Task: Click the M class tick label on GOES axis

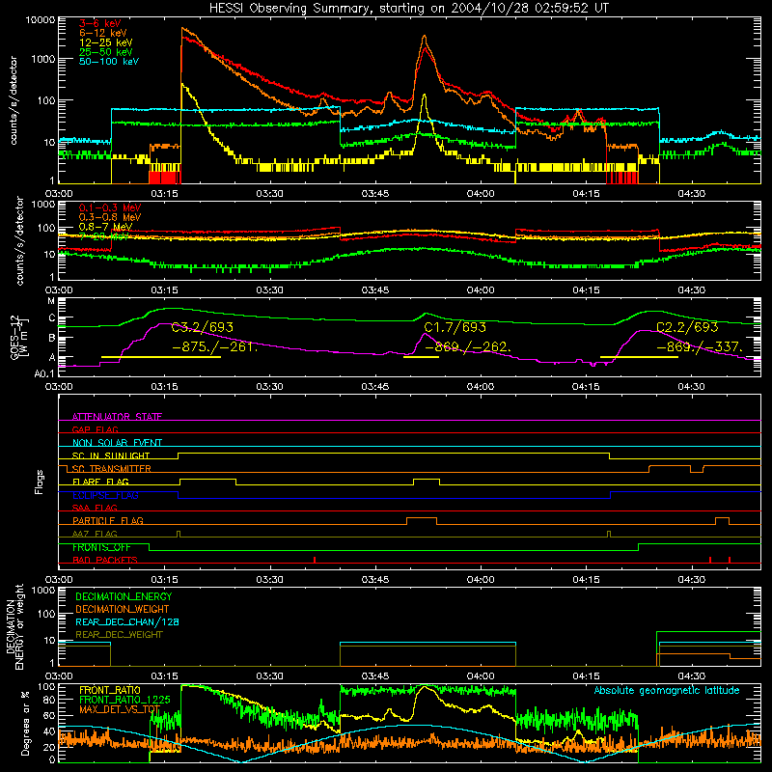Action: (51, 300)
